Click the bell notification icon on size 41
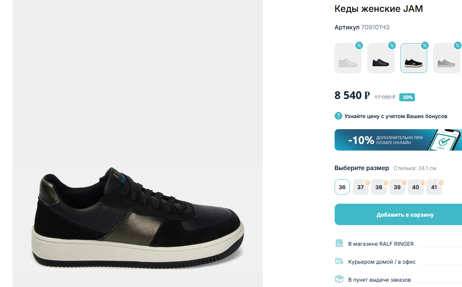Viewport: 462px width, 287px height. coord(441,183)
